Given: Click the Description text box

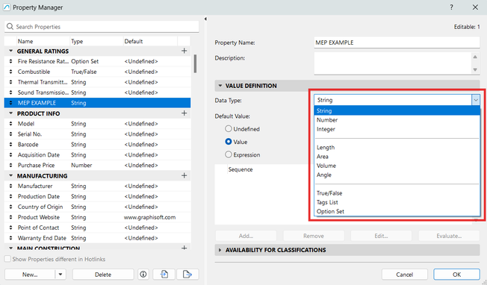Looking at the screenshot, I should coord(393,63).
